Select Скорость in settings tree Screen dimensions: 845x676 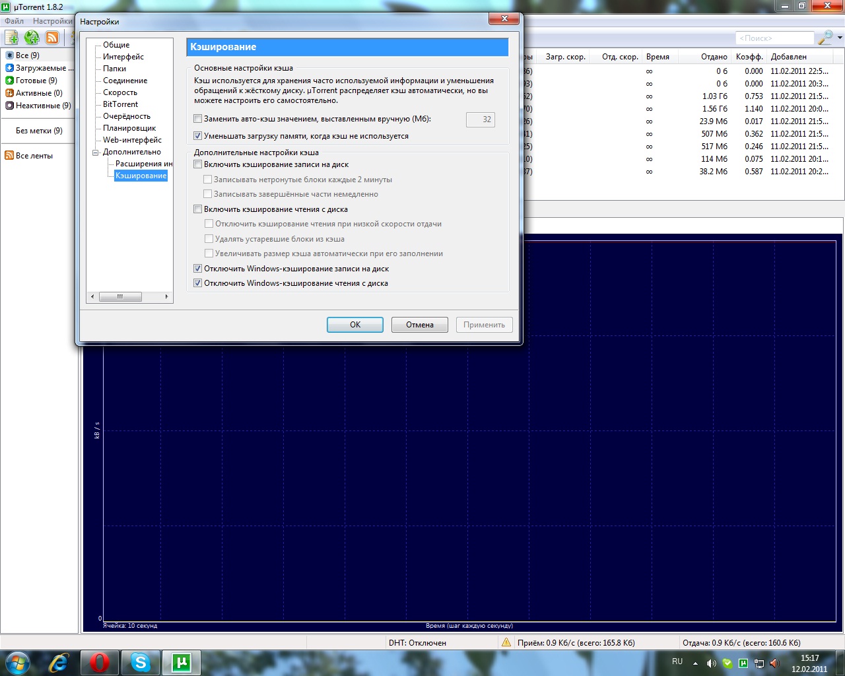point(120,92)
